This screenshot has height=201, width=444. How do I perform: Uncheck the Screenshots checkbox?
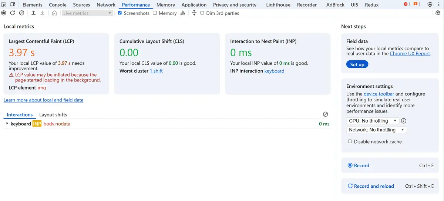pos(120,13)
